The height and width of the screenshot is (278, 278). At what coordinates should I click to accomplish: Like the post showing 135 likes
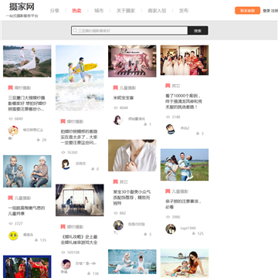pos(36,240)
